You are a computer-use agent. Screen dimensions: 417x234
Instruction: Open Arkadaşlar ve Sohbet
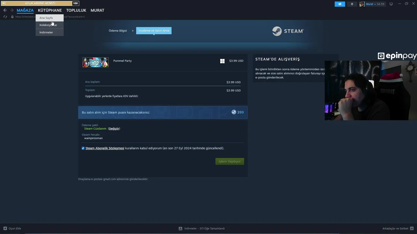[395, 228]
